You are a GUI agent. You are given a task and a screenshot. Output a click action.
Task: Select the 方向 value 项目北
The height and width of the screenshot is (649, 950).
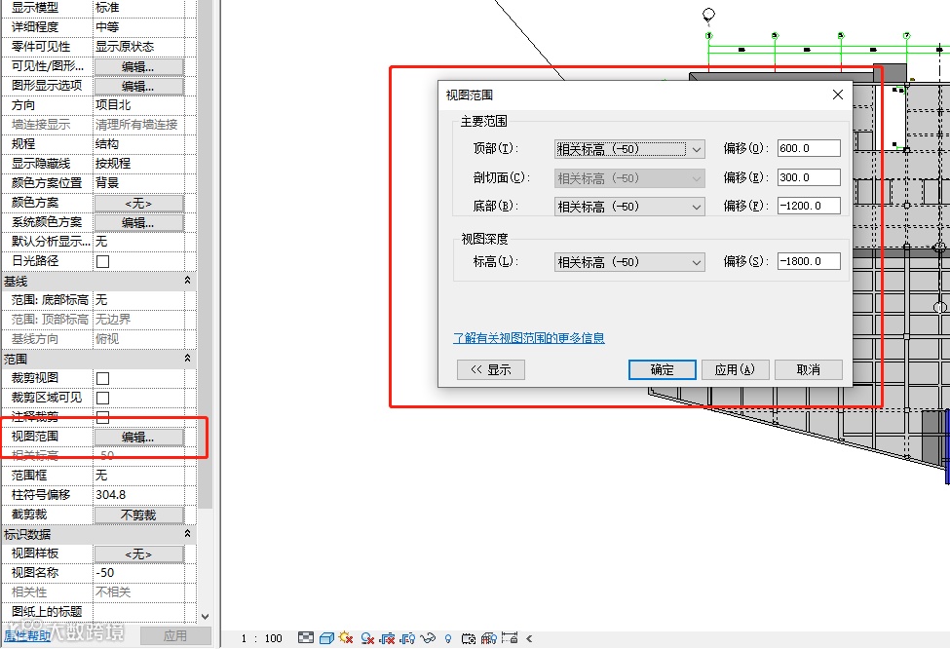point(138,105)
